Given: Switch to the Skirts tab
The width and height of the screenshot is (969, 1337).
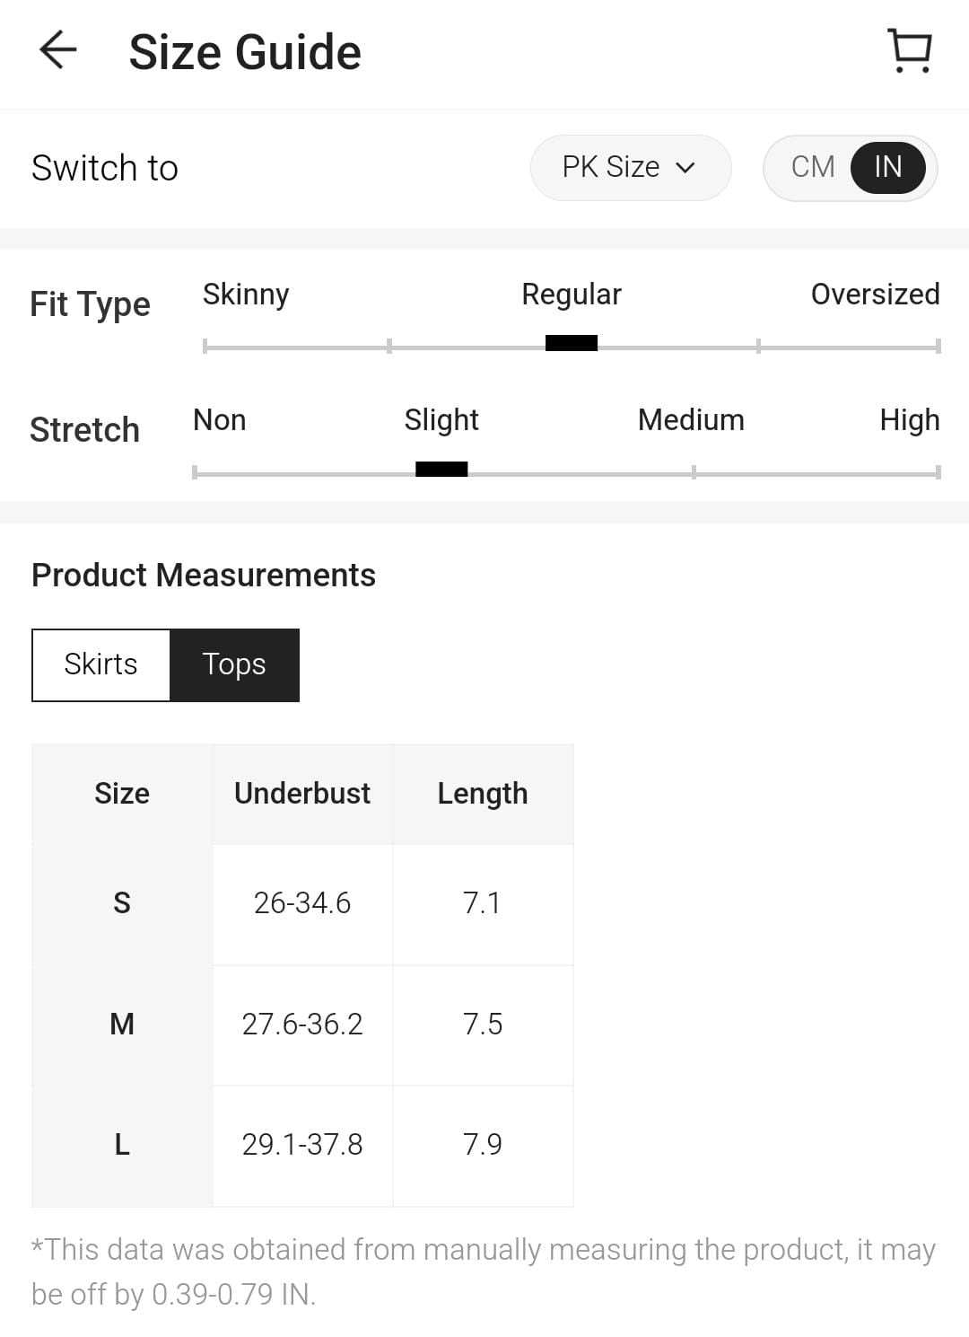Looking at the screenshot, I should (x=100, y=664).
